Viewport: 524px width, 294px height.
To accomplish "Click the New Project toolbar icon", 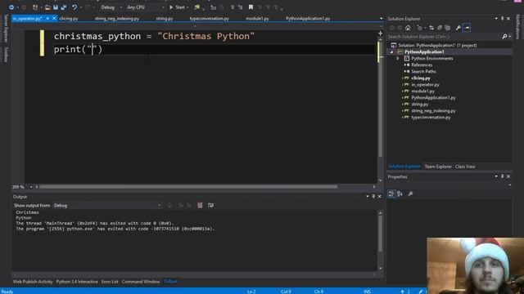I will coord(35,7).
